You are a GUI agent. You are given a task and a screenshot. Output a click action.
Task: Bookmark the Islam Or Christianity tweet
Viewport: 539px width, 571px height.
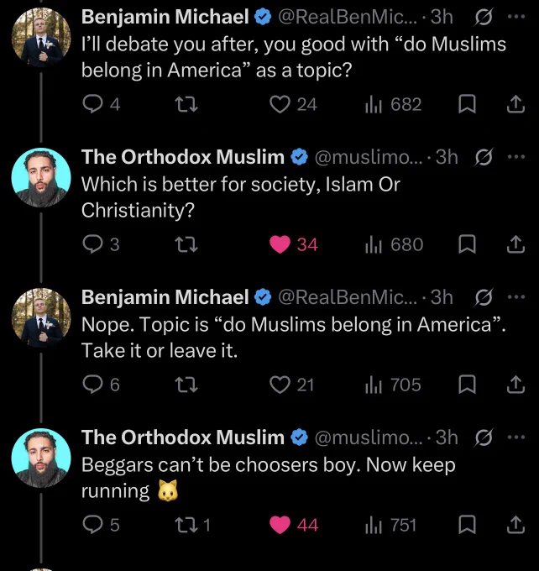(467, 244)
